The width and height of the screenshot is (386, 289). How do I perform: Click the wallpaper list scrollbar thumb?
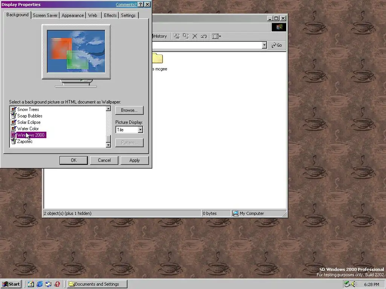click(108, 138)
